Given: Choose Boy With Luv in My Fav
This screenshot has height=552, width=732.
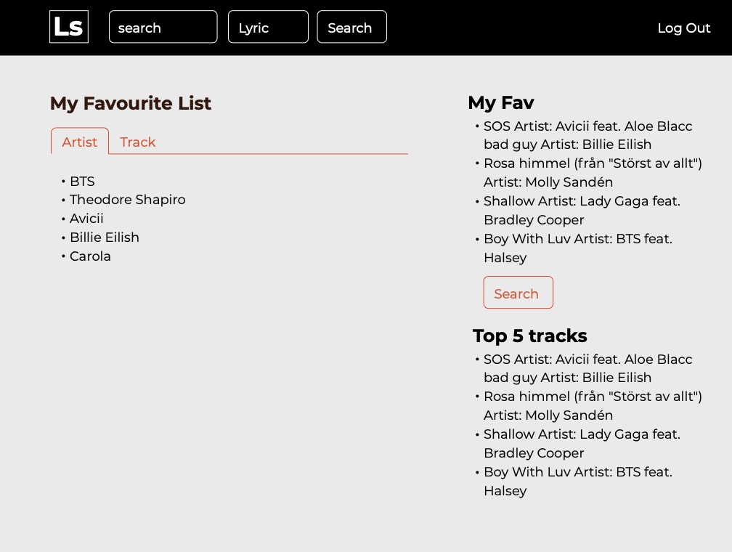Looking at the screenshot, I should (578, 248).
